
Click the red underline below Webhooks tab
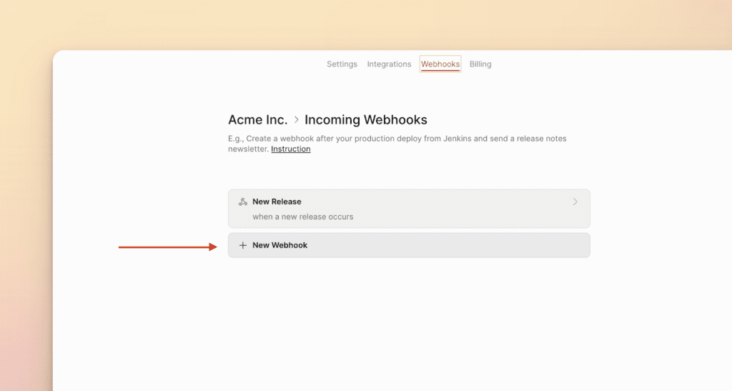(x=440, y=71)
